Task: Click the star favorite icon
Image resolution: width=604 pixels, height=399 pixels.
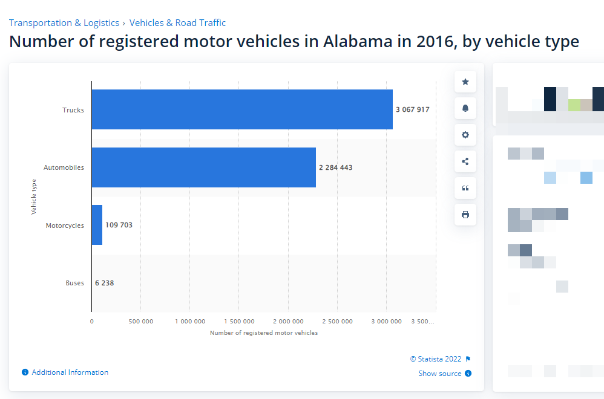Action: click(465, 81)
